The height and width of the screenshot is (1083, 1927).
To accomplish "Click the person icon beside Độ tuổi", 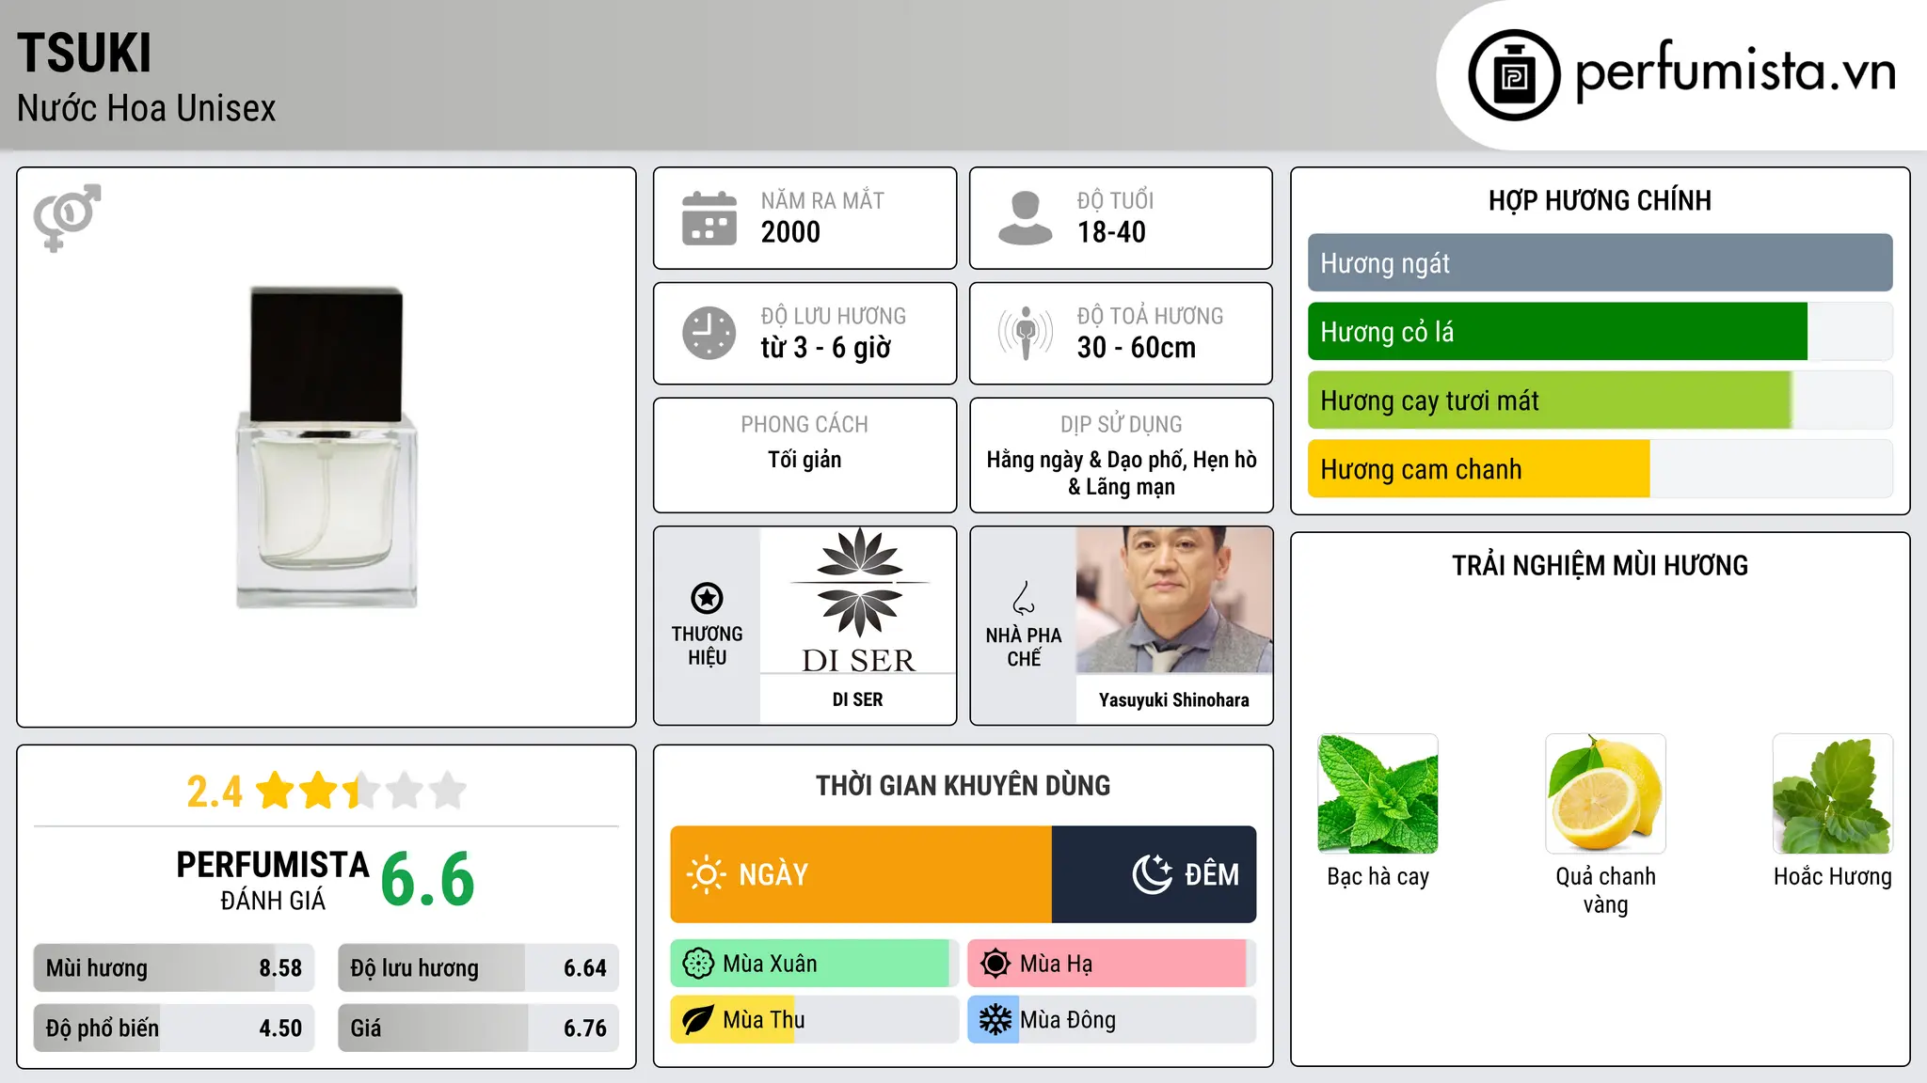I will coord(1026,218).
